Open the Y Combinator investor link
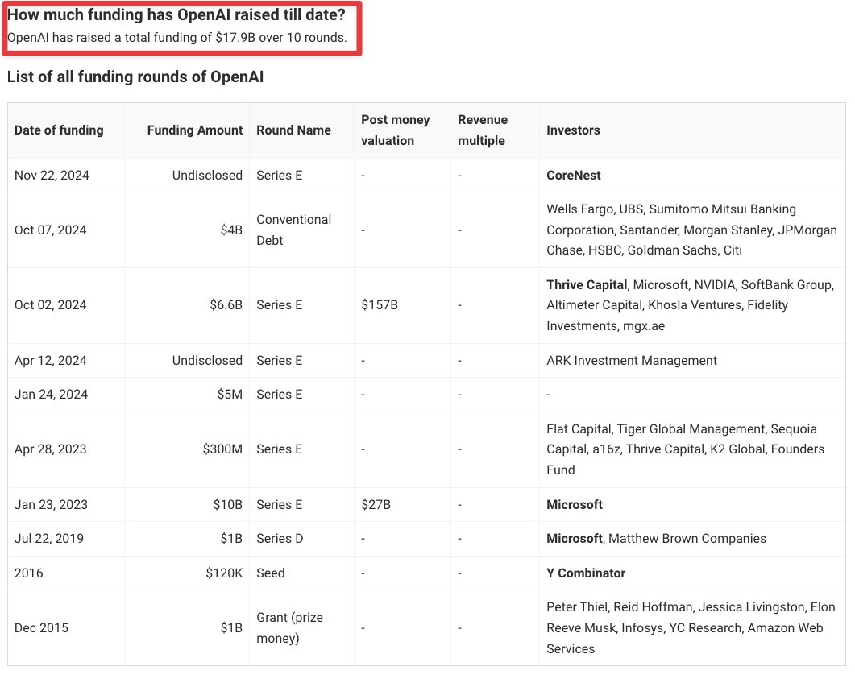 (586, 573)
